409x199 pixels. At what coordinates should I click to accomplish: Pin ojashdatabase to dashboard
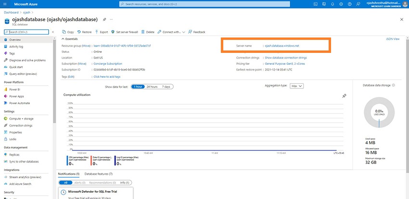pos(104,20)
